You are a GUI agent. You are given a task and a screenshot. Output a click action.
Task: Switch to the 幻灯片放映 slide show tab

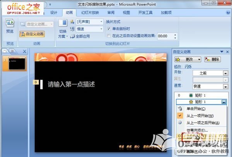coord(90,13)
